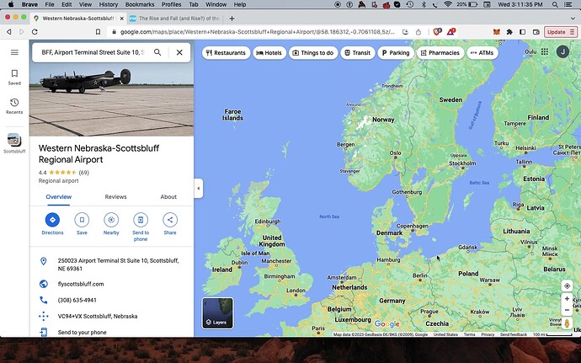
Task: Select the Pharmacies chip
Action: pos(440,53)
